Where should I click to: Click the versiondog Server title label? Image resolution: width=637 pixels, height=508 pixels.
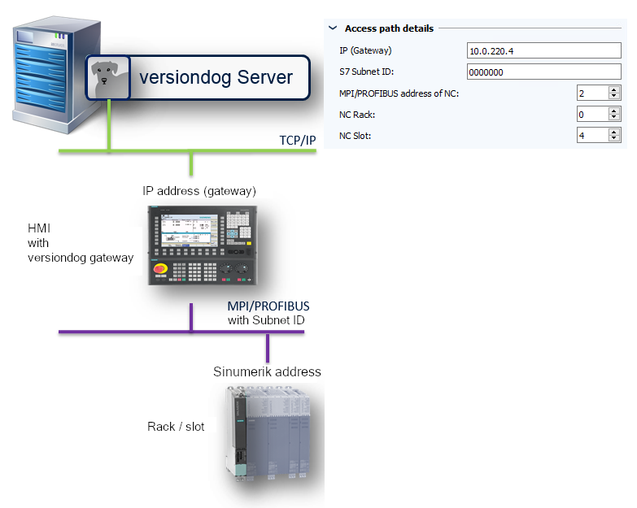pos(216,77)
